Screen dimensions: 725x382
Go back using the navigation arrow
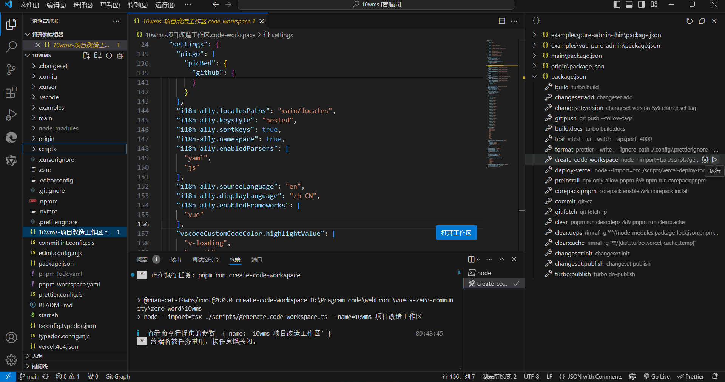(x=216, y=5)
